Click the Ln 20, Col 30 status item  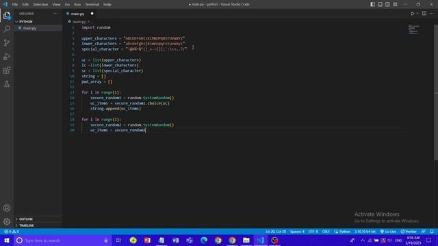[276, 232]
